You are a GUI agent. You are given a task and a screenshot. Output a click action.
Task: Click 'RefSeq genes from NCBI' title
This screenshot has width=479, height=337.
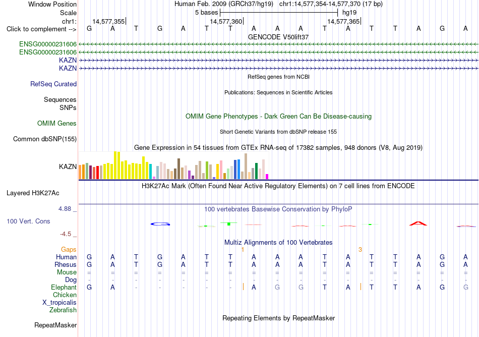click(278, 77)
